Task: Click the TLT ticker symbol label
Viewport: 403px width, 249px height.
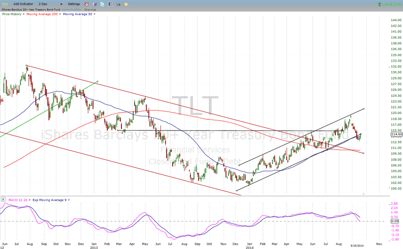Action: click(x=6, y=4)
